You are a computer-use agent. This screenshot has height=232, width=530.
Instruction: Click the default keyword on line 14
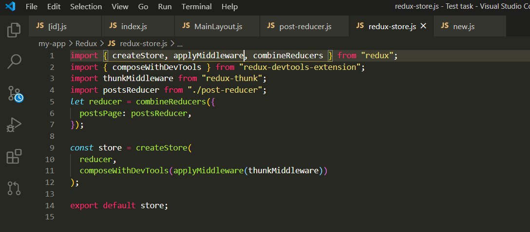119,205
